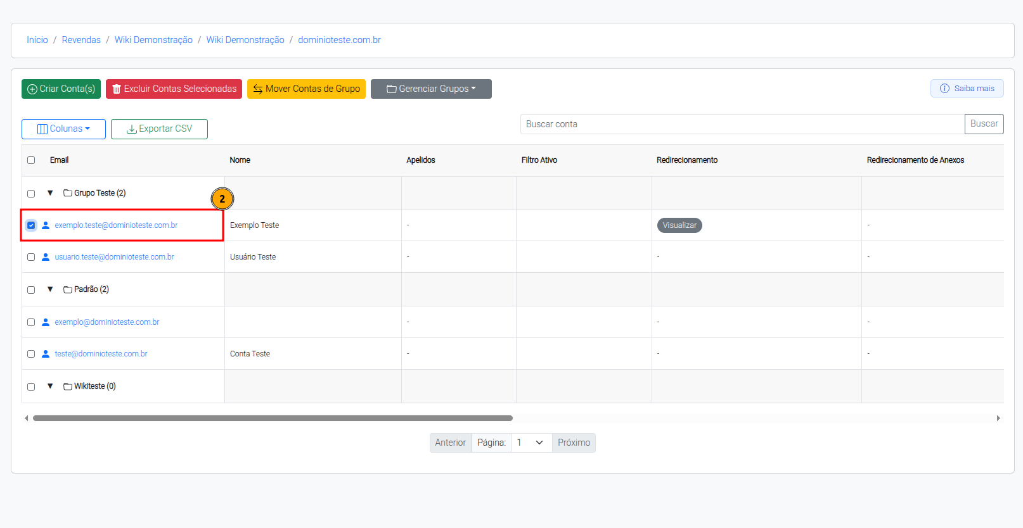Click the Redirecionamento column header

(687, 160)
